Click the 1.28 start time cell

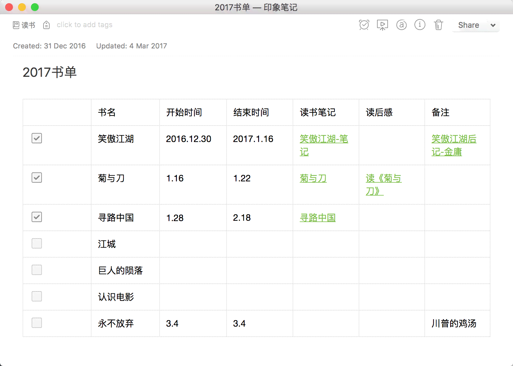(193, 218)
